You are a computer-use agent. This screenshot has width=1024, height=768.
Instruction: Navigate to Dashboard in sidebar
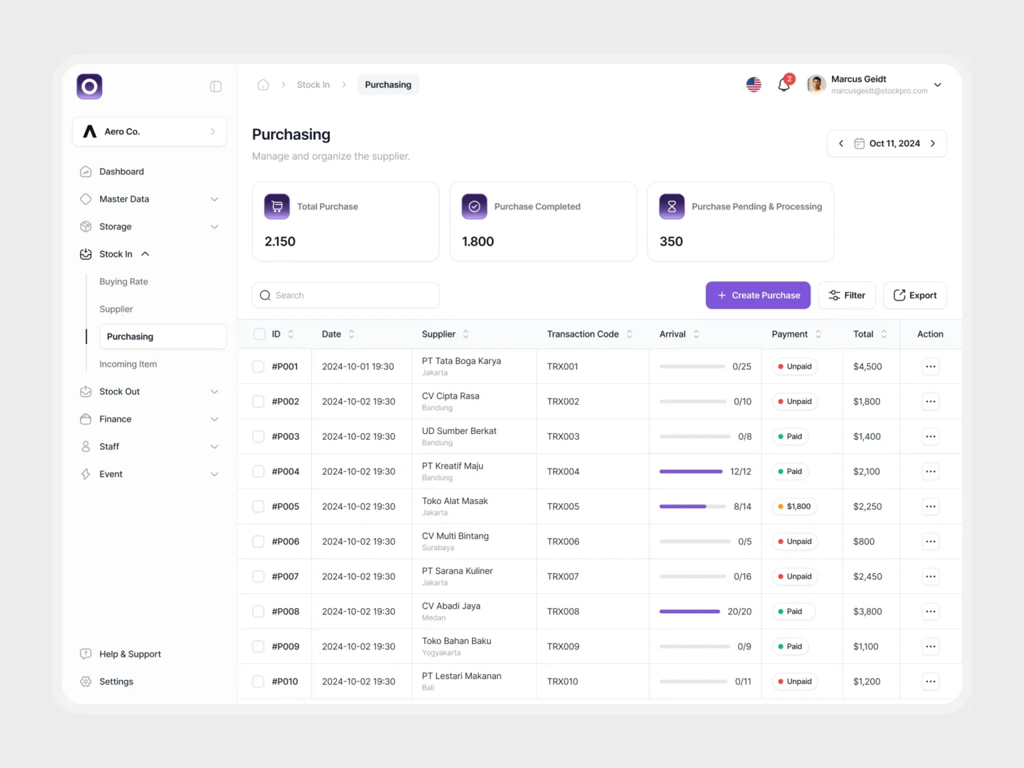pos(121,171)
